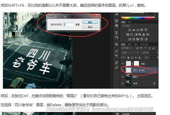The width and height of the screenshot is (170, 115).
Task: Filter layers by type layers (T)
Action: [145, 48]
